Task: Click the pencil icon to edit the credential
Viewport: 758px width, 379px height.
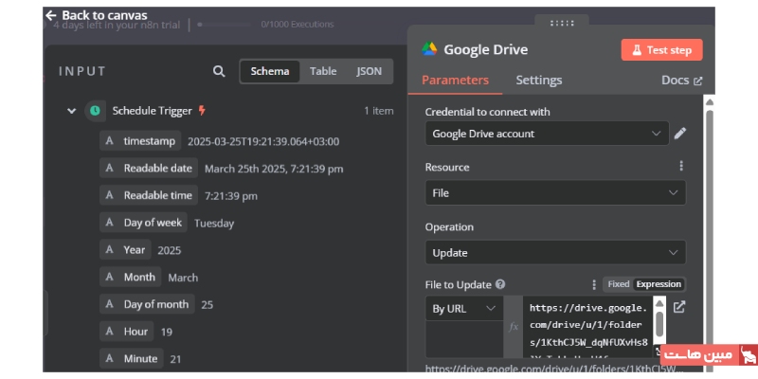Action: click(679, 134)
